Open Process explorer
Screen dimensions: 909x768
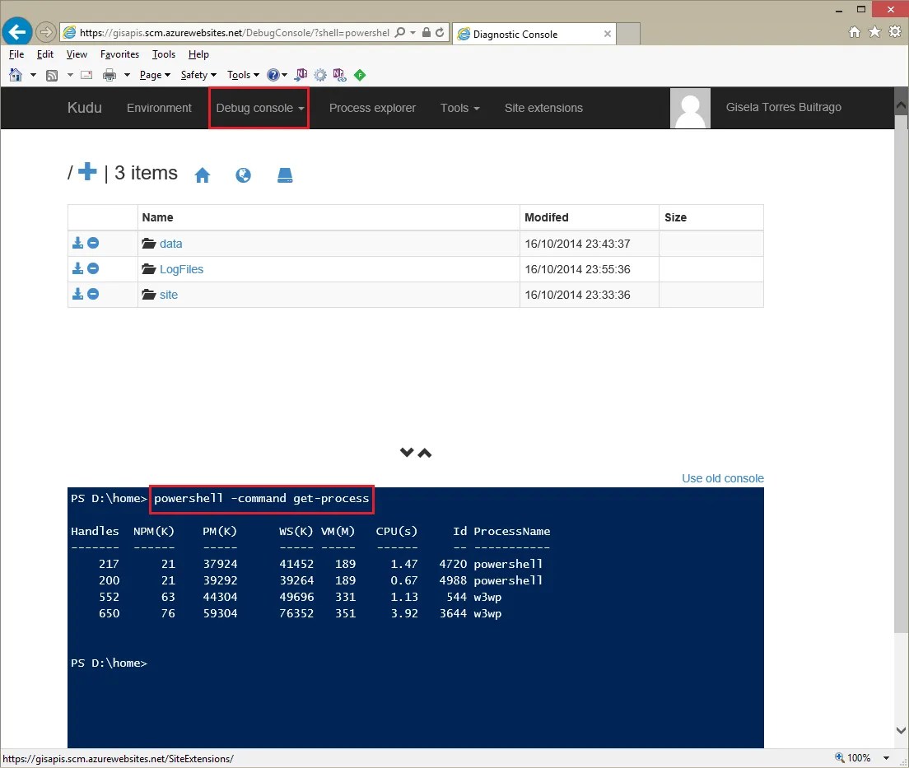pyautogui.click(x=372, y=108)
